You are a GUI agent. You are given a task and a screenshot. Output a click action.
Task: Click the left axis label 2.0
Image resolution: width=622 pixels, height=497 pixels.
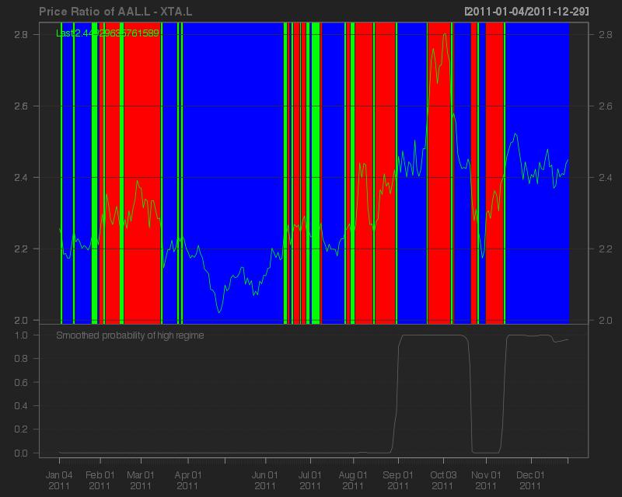21,320
